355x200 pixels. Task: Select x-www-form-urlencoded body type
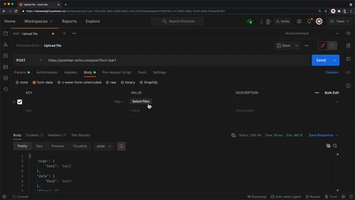(x=79, y=83)
